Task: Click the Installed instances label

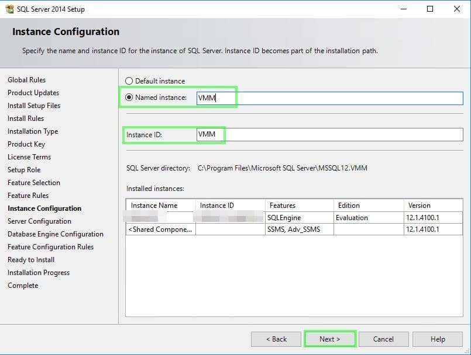Action: 155,189
